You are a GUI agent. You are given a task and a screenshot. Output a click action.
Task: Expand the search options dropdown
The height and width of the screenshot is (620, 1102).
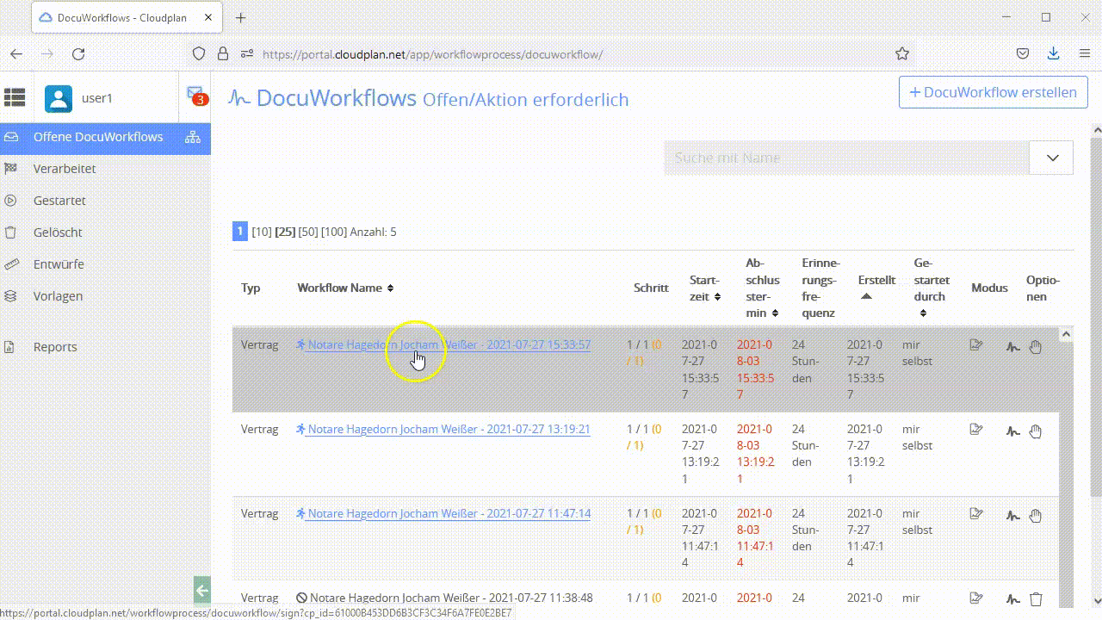pos(1052,158)
